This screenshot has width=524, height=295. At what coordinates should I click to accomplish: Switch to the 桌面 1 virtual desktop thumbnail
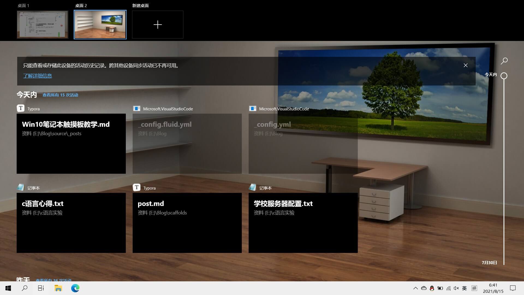point(43,25)
